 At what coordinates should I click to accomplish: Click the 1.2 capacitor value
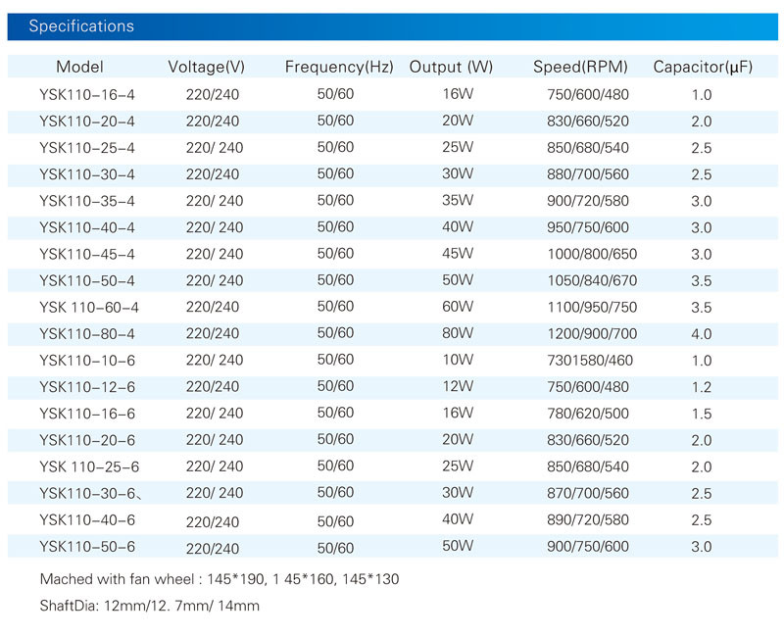tap(701, 386)
